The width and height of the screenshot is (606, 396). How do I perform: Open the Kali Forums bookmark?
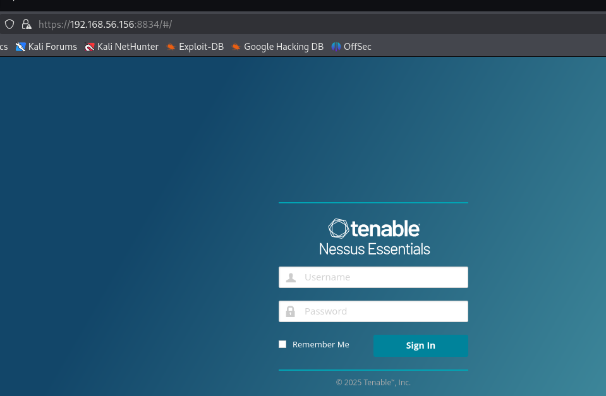(x=46, y=47)
